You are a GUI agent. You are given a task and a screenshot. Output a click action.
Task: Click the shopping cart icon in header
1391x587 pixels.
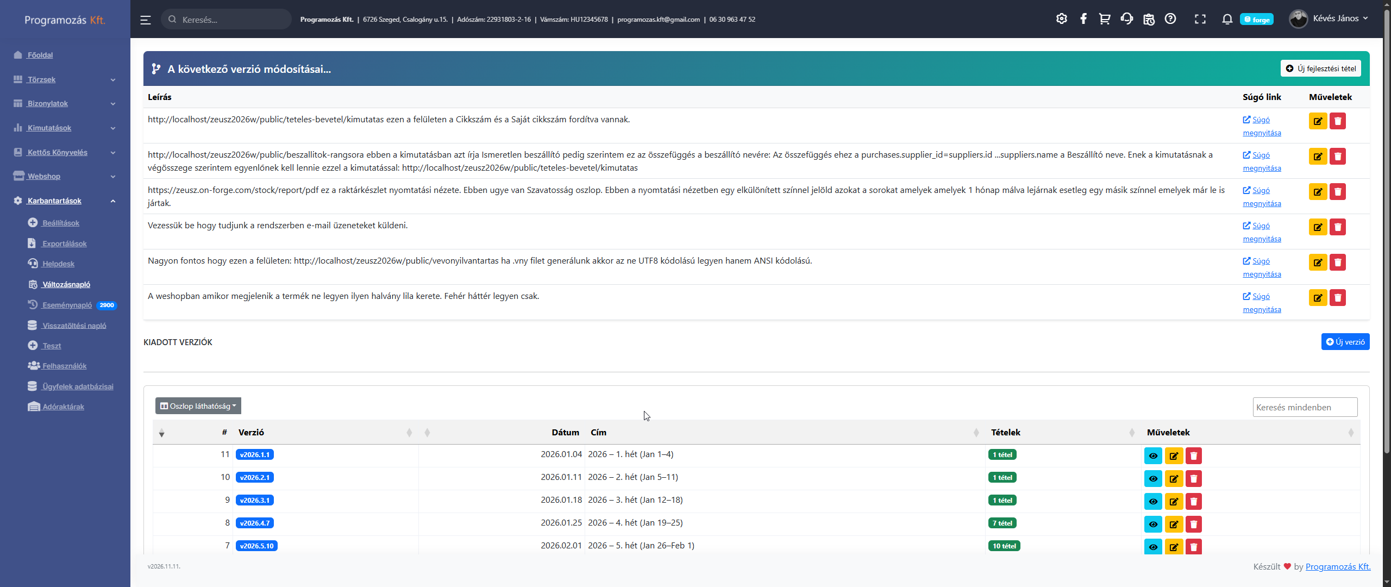coord(1104,19)
